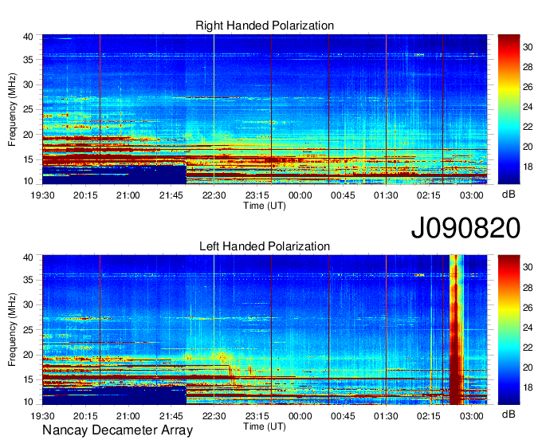
Task: Click the "24" label on left-handed color bar
Action: click(528, 328)
